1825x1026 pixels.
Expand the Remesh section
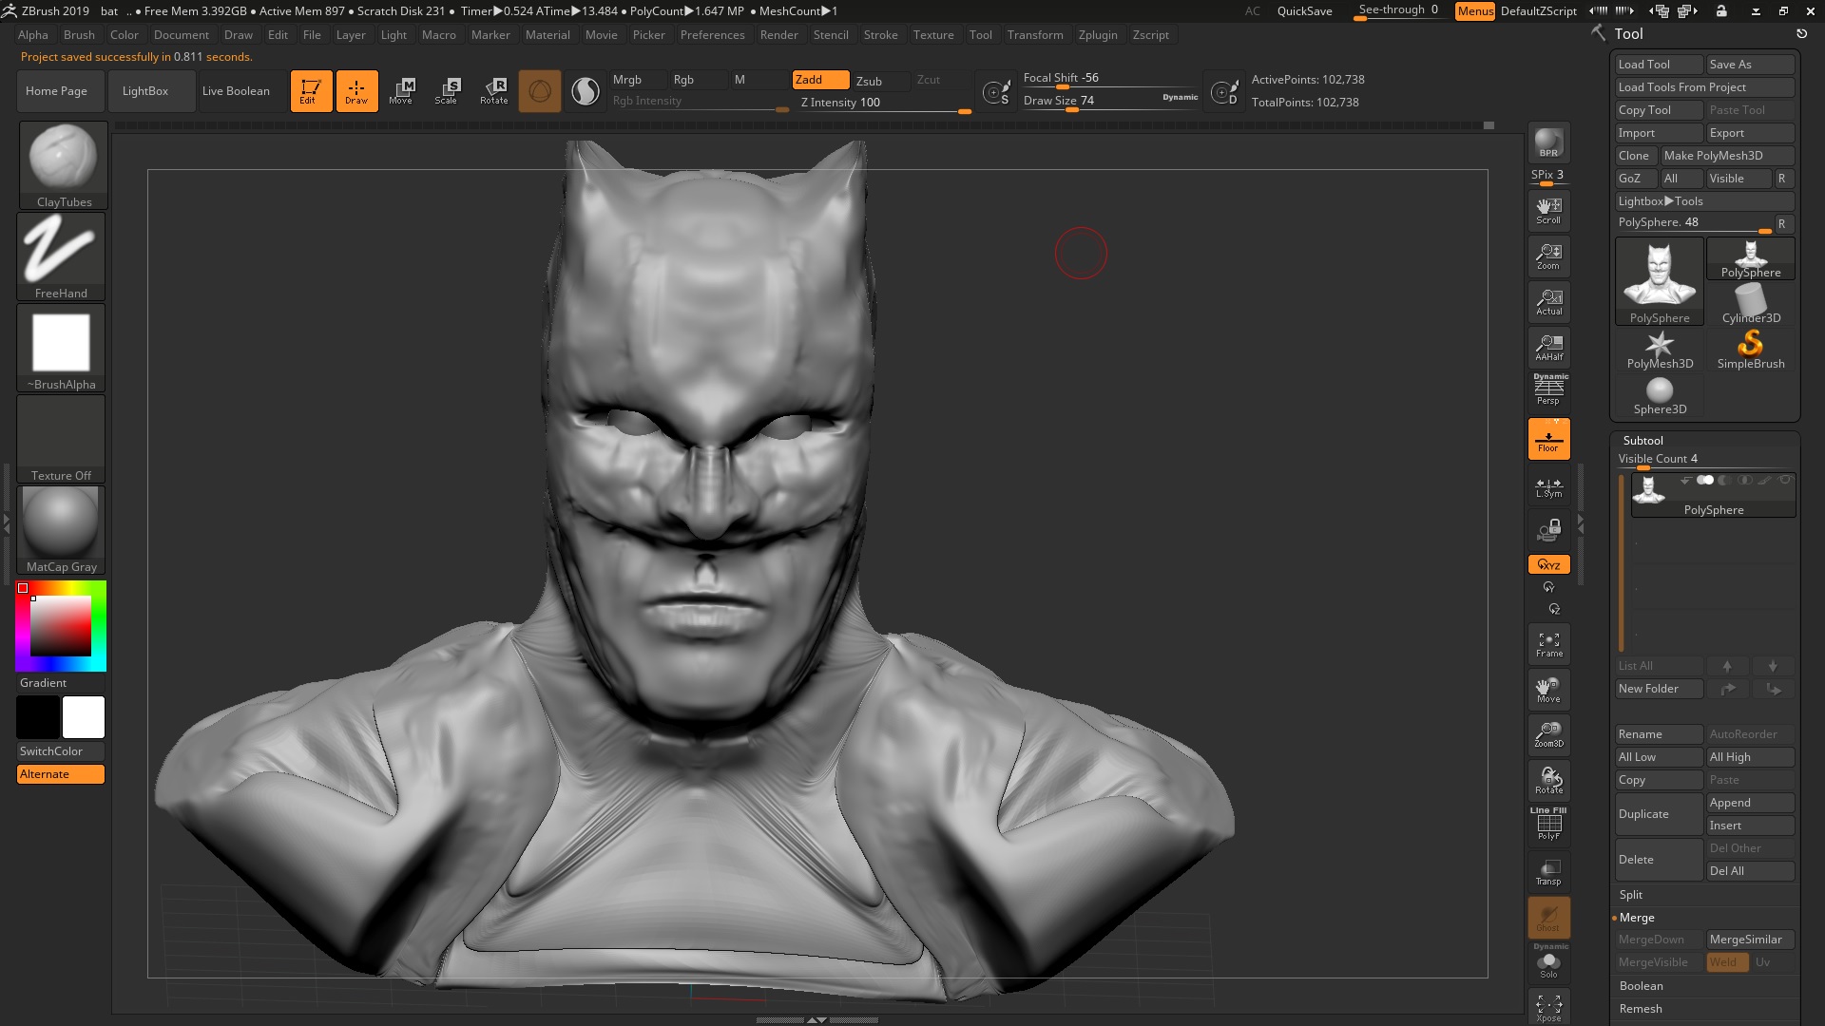click(1641, 1009)
